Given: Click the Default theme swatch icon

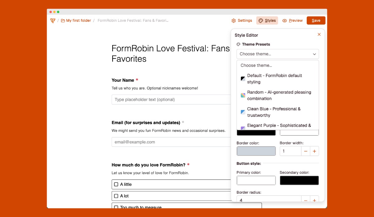Looking at the screenshot, I should 243,79.
